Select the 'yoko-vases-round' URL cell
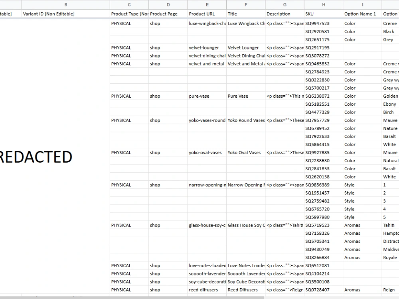 click(x=207, y=120)
